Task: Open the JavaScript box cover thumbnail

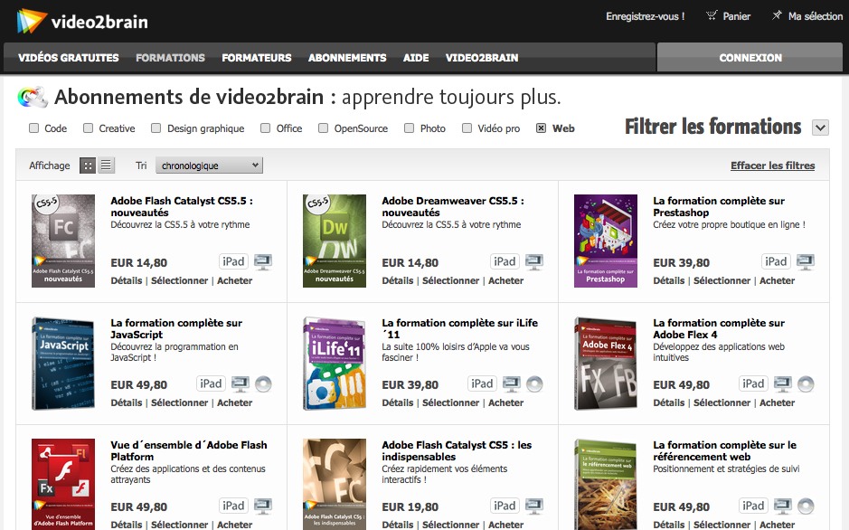Action: (x=63, y=364)
